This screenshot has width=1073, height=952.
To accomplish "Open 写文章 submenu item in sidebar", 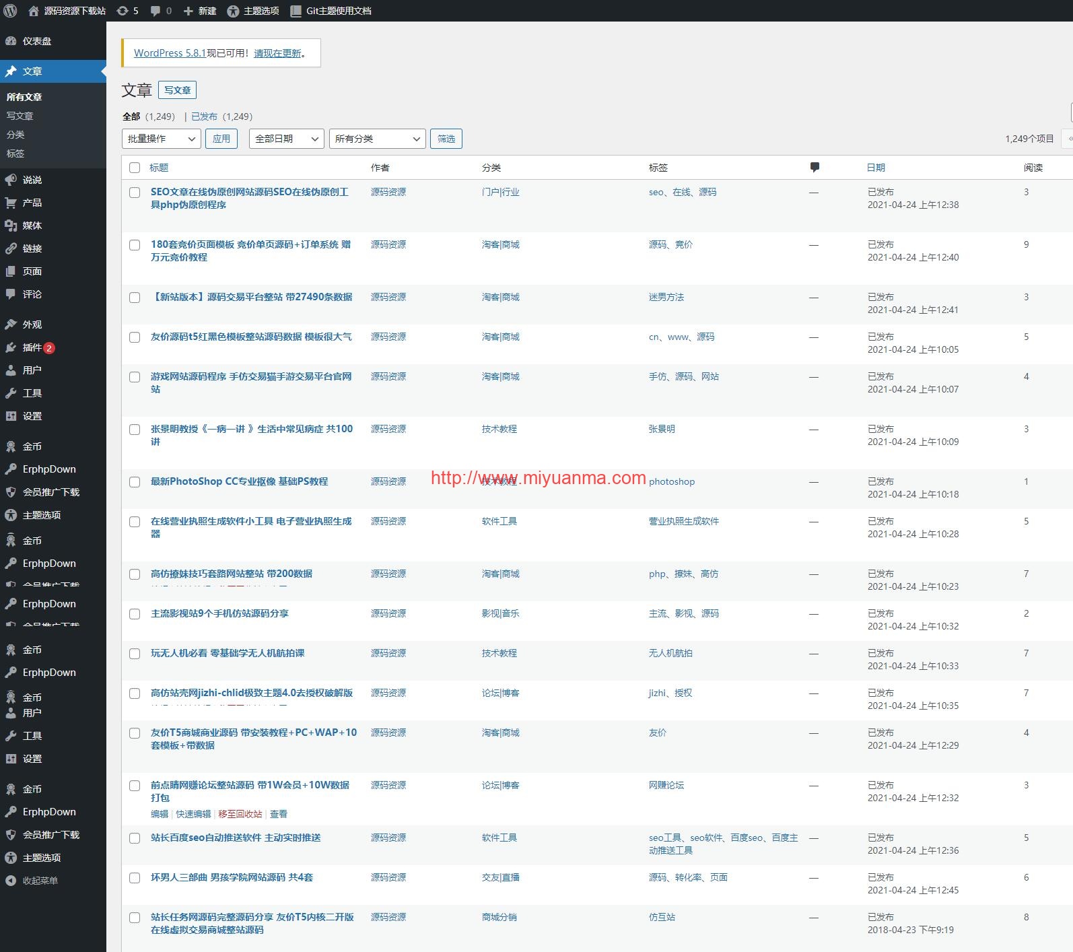I will point(20,116).
